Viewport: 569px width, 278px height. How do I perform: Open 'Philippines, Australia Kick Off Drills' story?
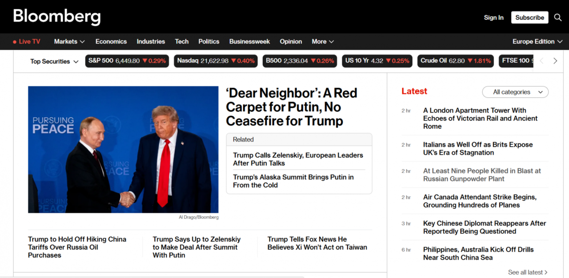pos(478,253)
